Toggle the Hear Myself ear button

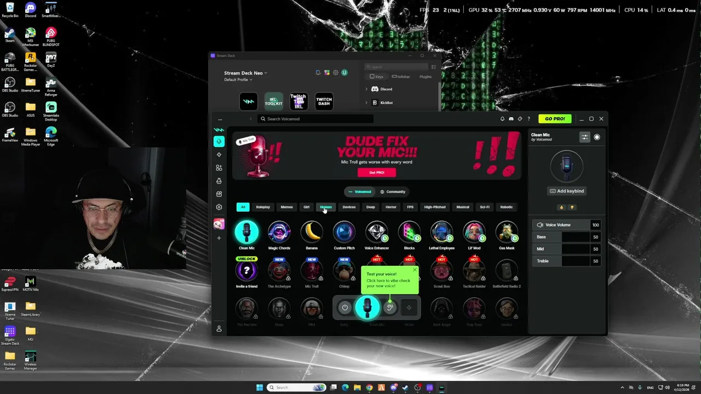pos(389,308)
